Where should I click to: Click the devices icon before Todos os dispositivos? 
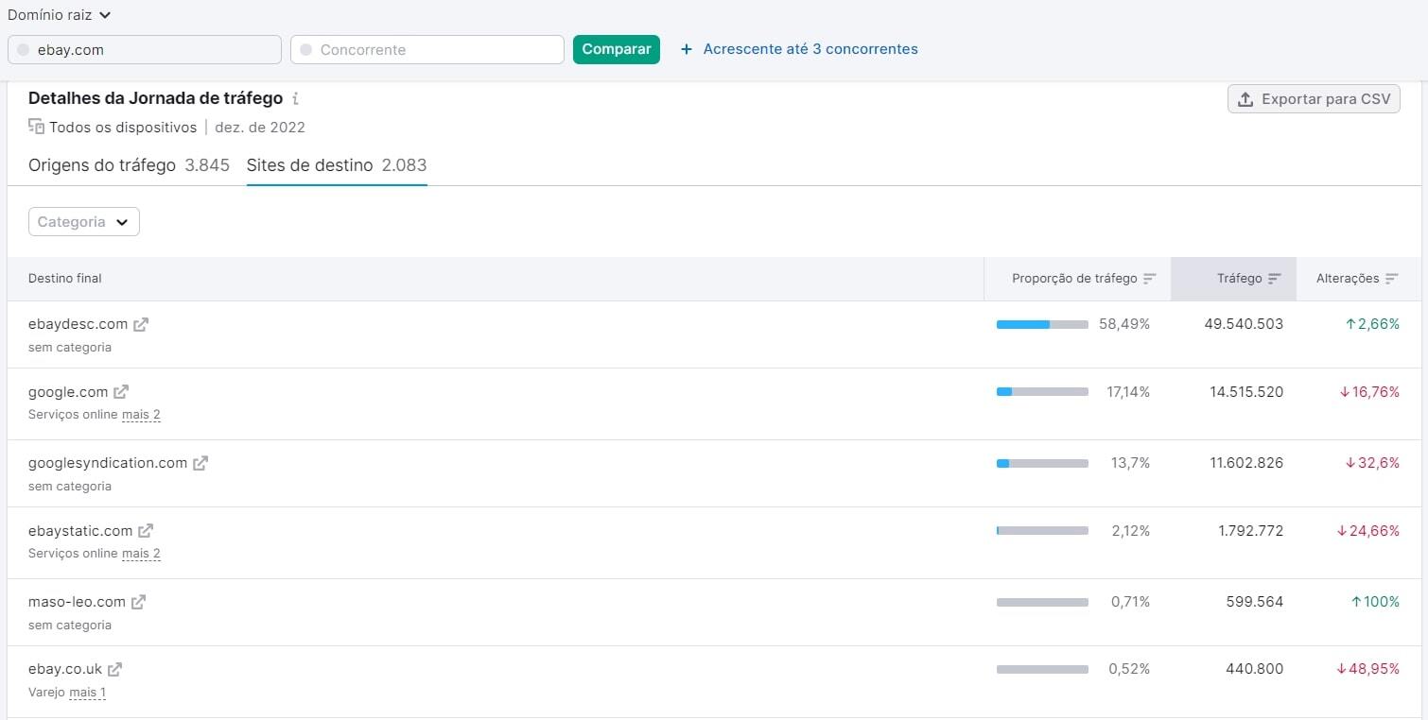36,127
